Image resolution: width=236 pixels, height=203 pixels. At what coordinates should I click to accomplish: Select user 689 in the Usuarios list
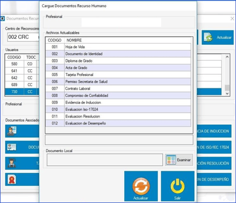(22, 84)
